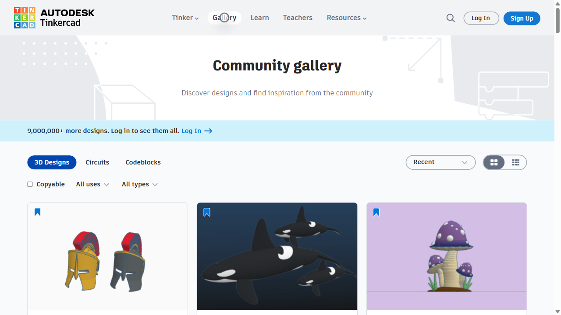This screenshot has height=315, width=561.
Task: Enable the Copyable filter checkbox
Action: tap(30, 184)
